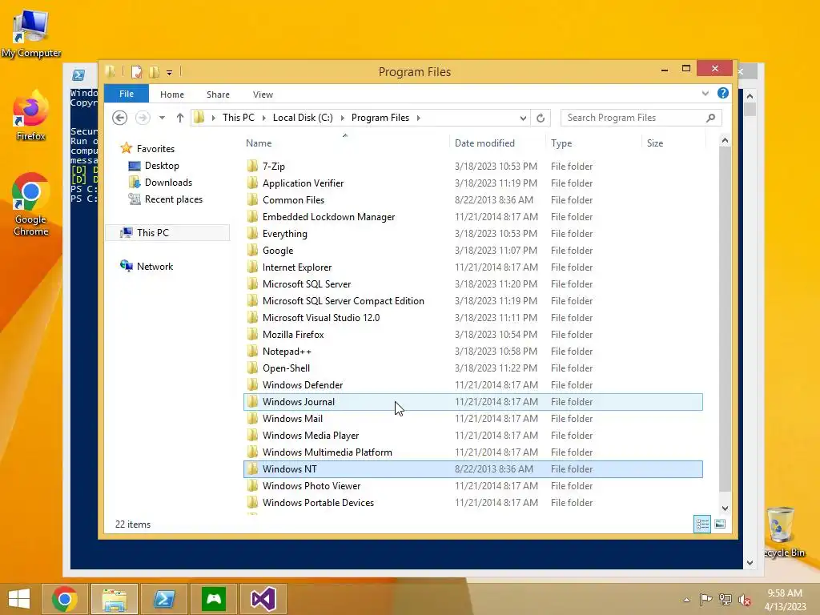Viewport: 820px width, 615px height.
Task: Click the Firefox desktop shortcut
Action: pos(31,115)
